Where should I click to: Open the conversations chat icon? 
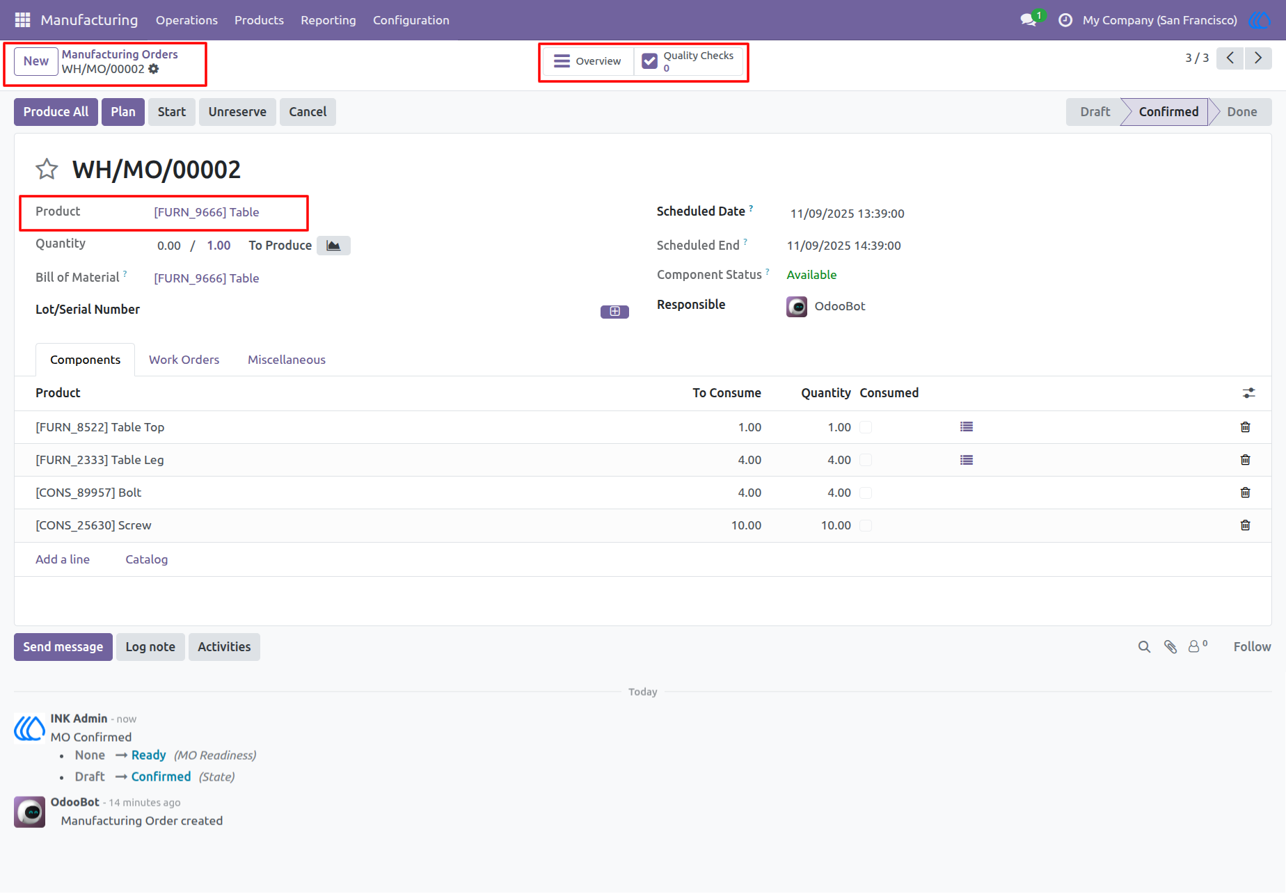pyautogui.click(x=1029, y=20)
